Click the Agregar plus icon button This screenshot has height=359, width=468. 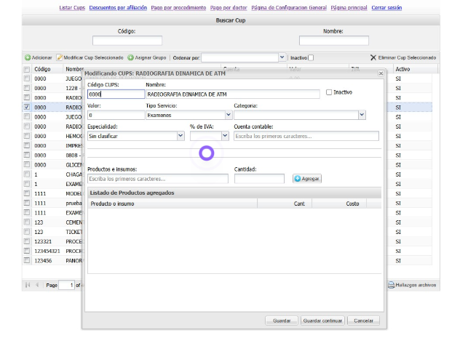[x=298, y=178]
